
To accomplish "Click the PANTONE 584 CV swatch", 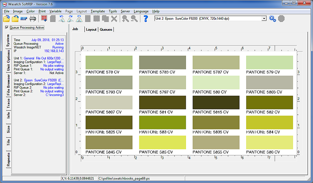I will pyautogui.click(x=269, y=122).
